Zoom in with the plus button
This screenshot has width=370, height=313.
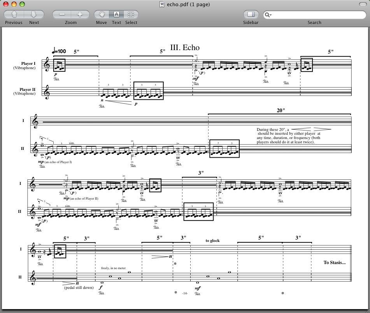pyautogui.click(x=80, y=14)
